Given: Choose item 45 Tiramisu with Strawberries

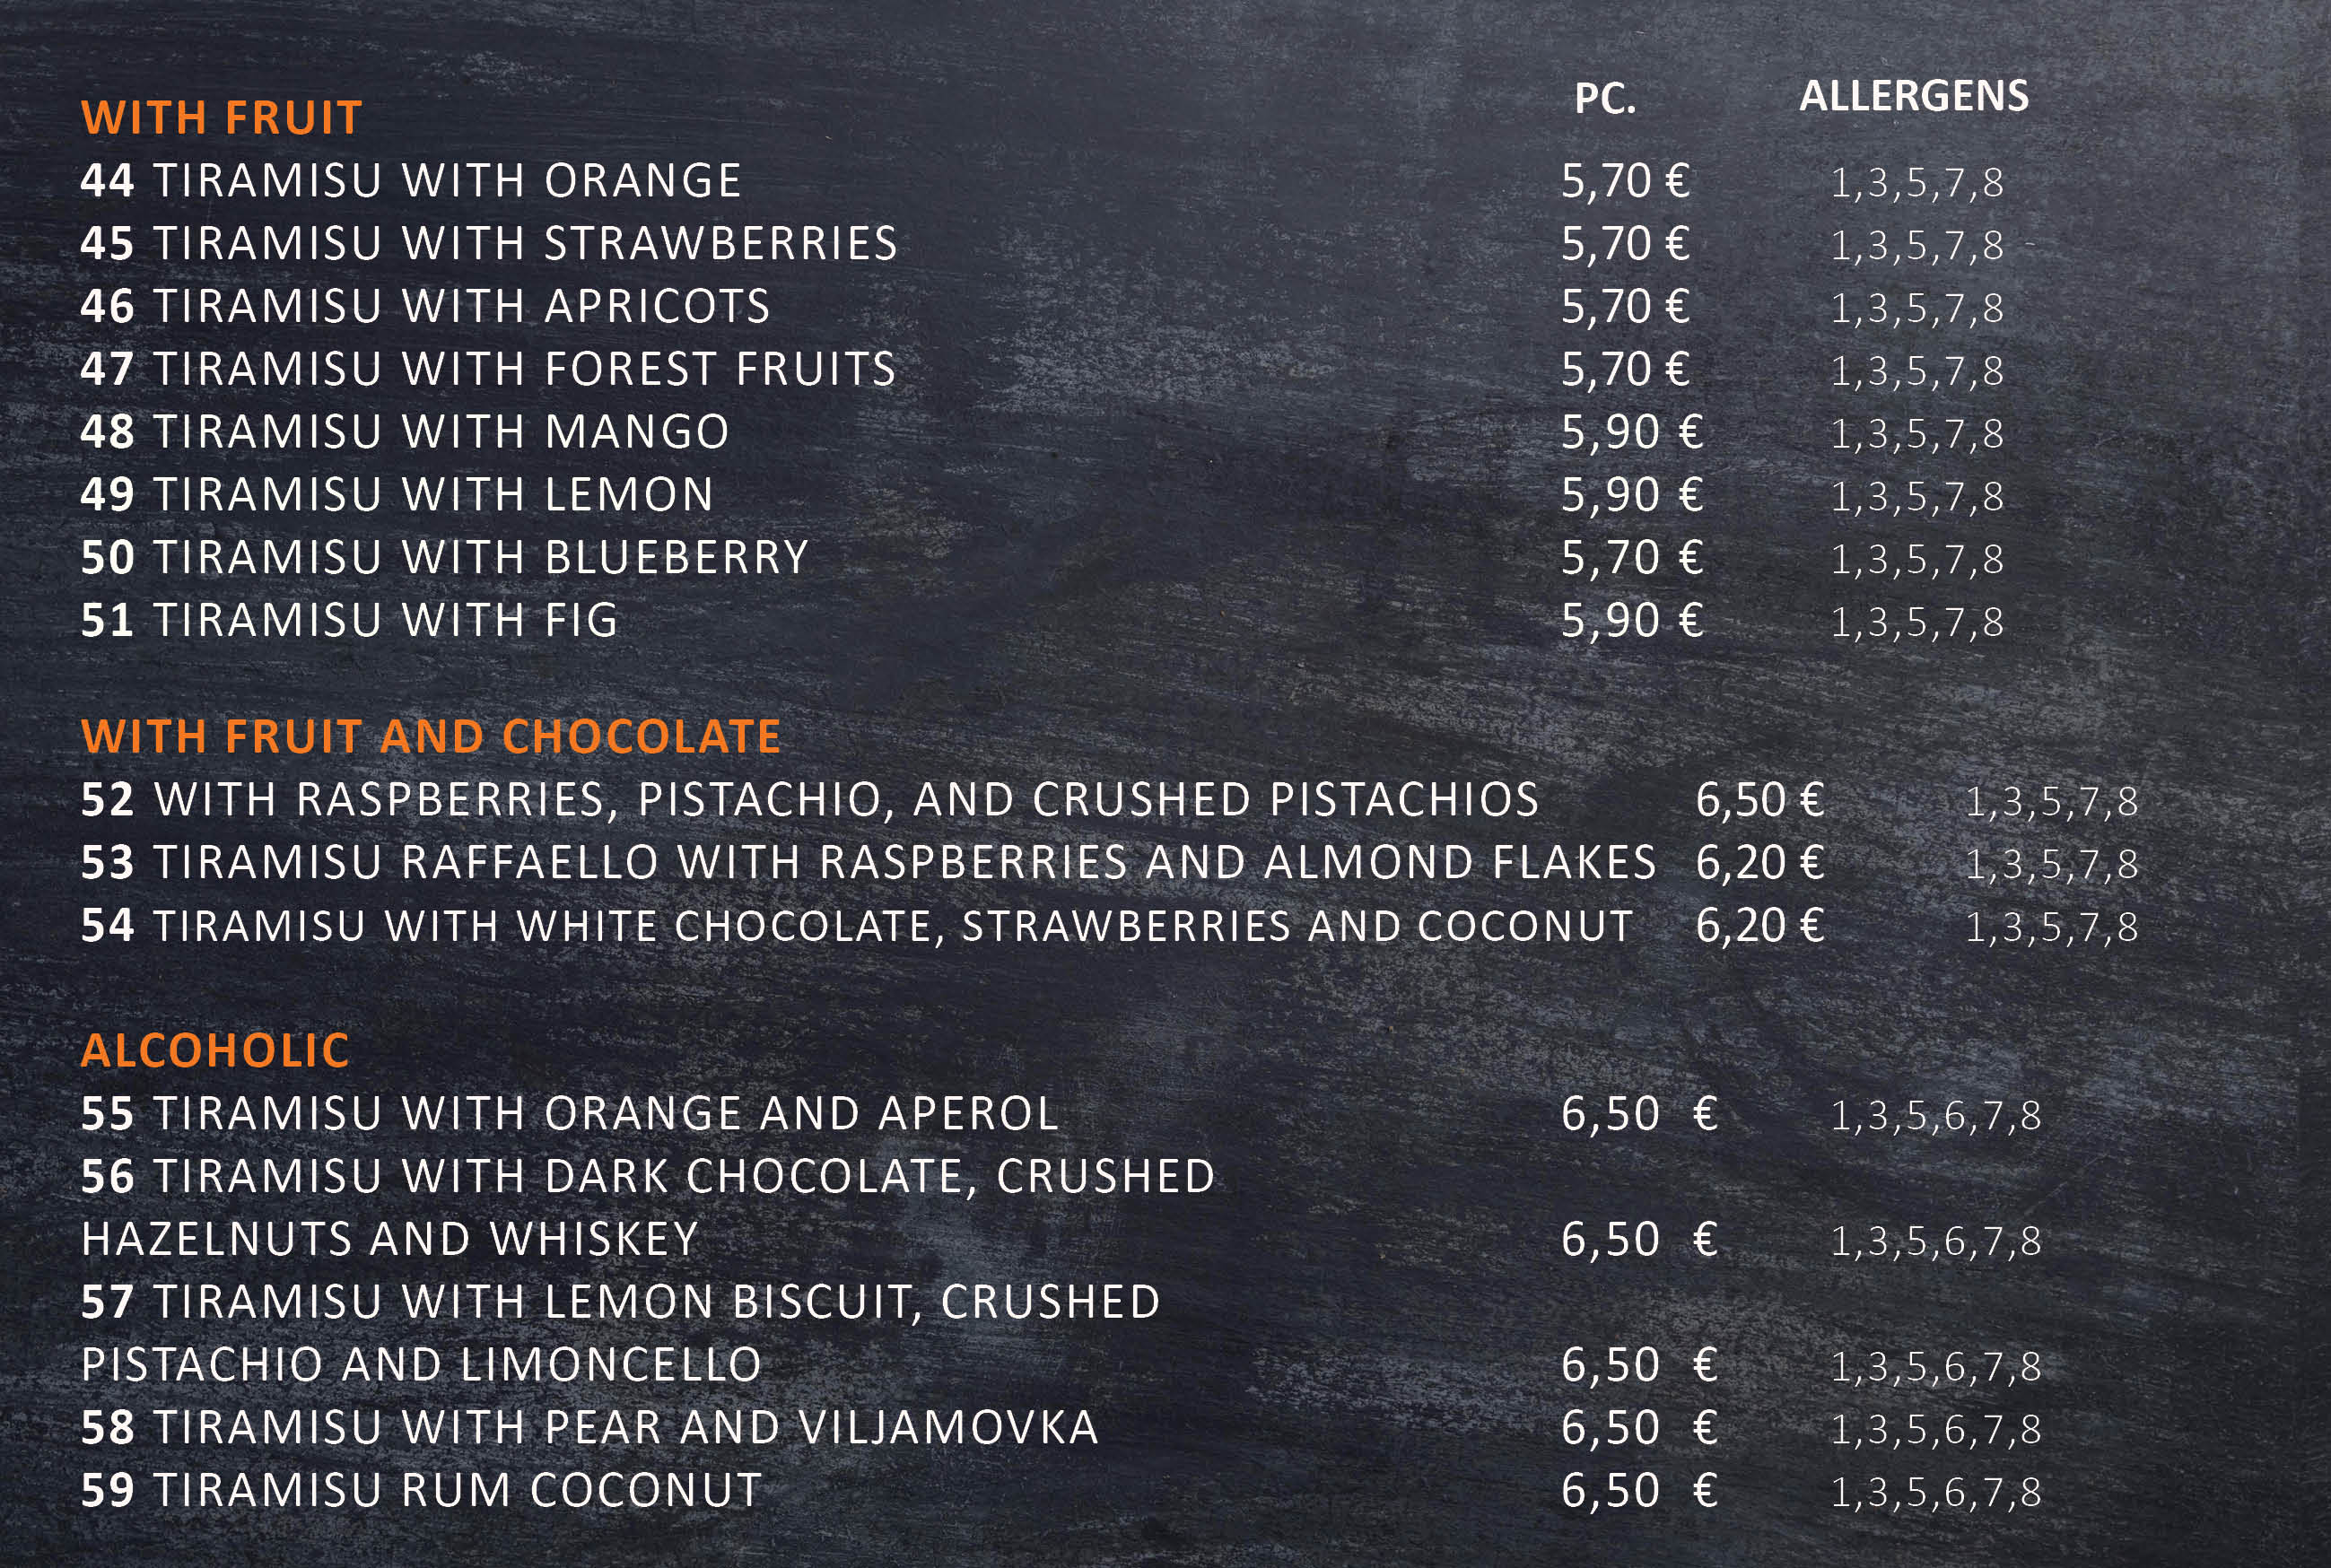Looking at the screenshot, I should 489,244.
